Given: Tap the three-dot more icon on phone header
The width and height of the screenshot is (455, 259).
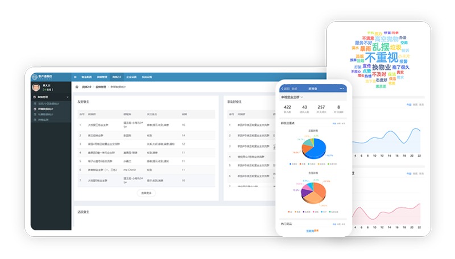Looking at the screenshot, I should [342, 89].
